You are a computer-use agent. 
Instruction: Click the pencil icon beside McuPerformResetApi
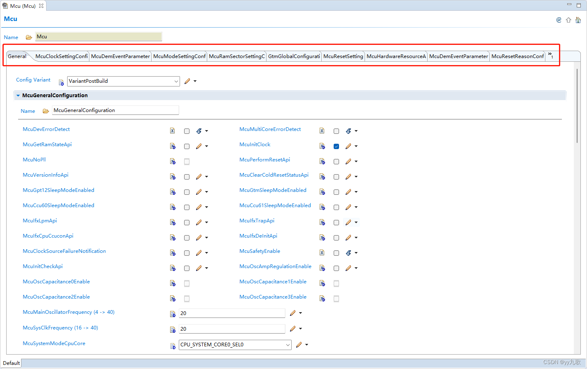[x=348, y=161]
